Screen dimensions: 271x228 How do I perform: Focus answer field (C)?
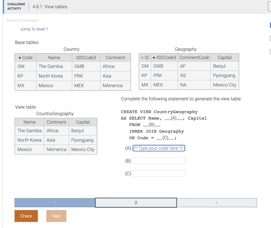click(159, 173)
